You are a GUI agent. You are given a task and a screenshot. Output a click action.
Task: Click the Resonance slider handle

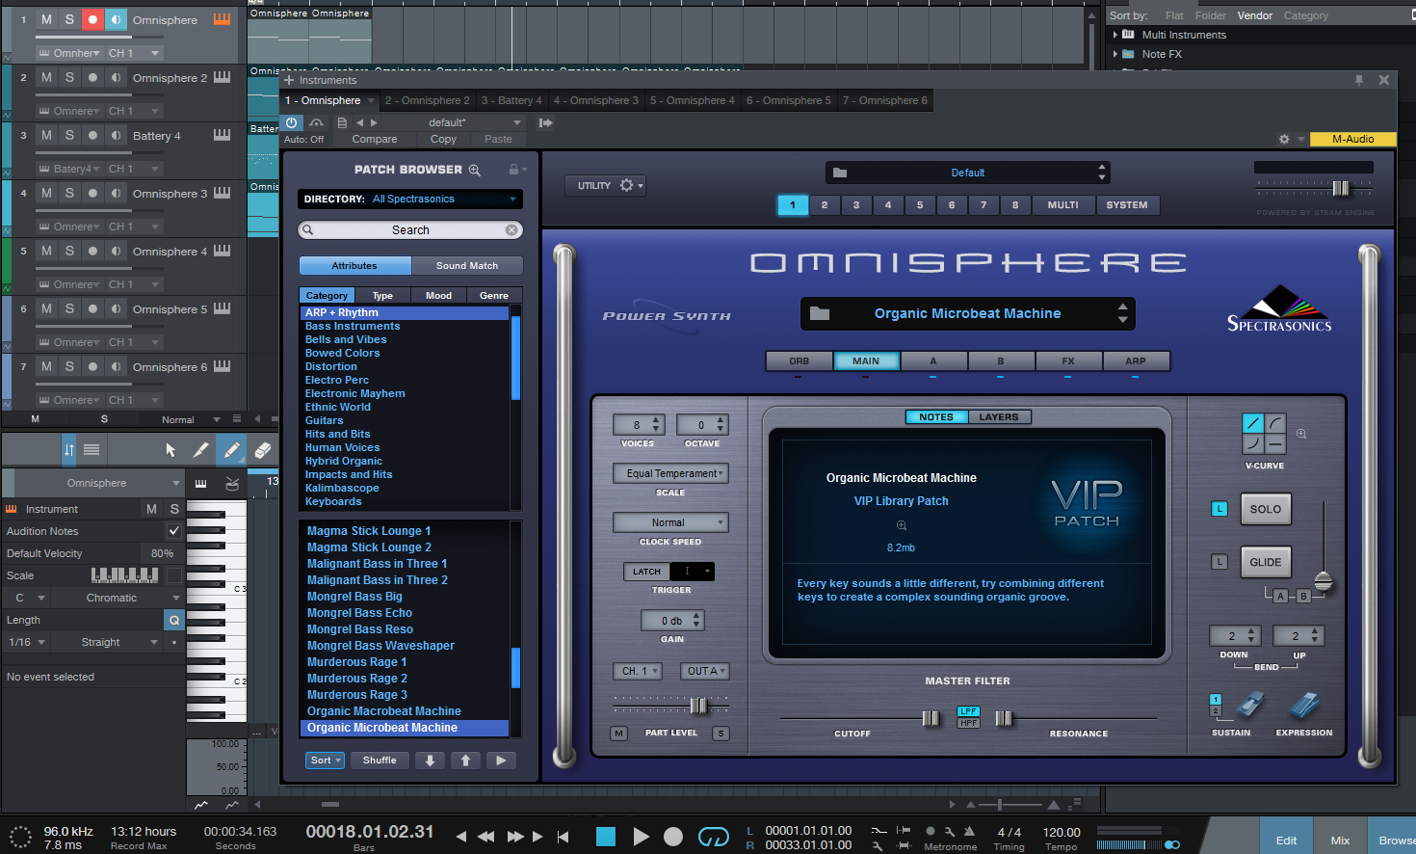point(1004,718)
